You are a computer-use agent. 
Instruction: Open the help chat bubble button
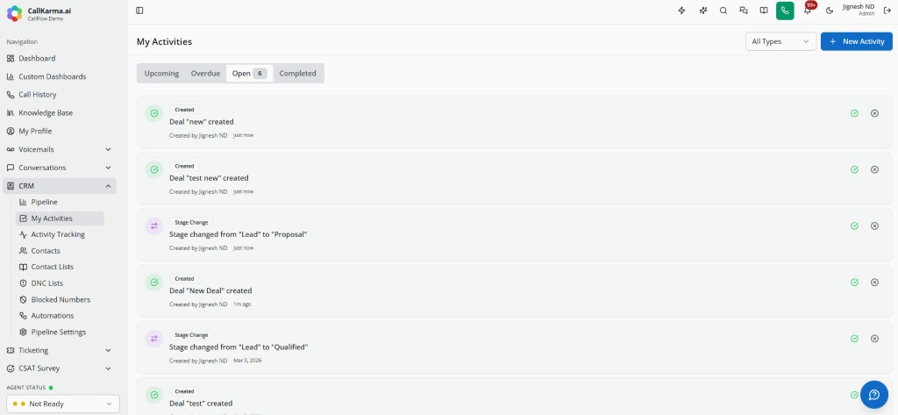point(874,394)
